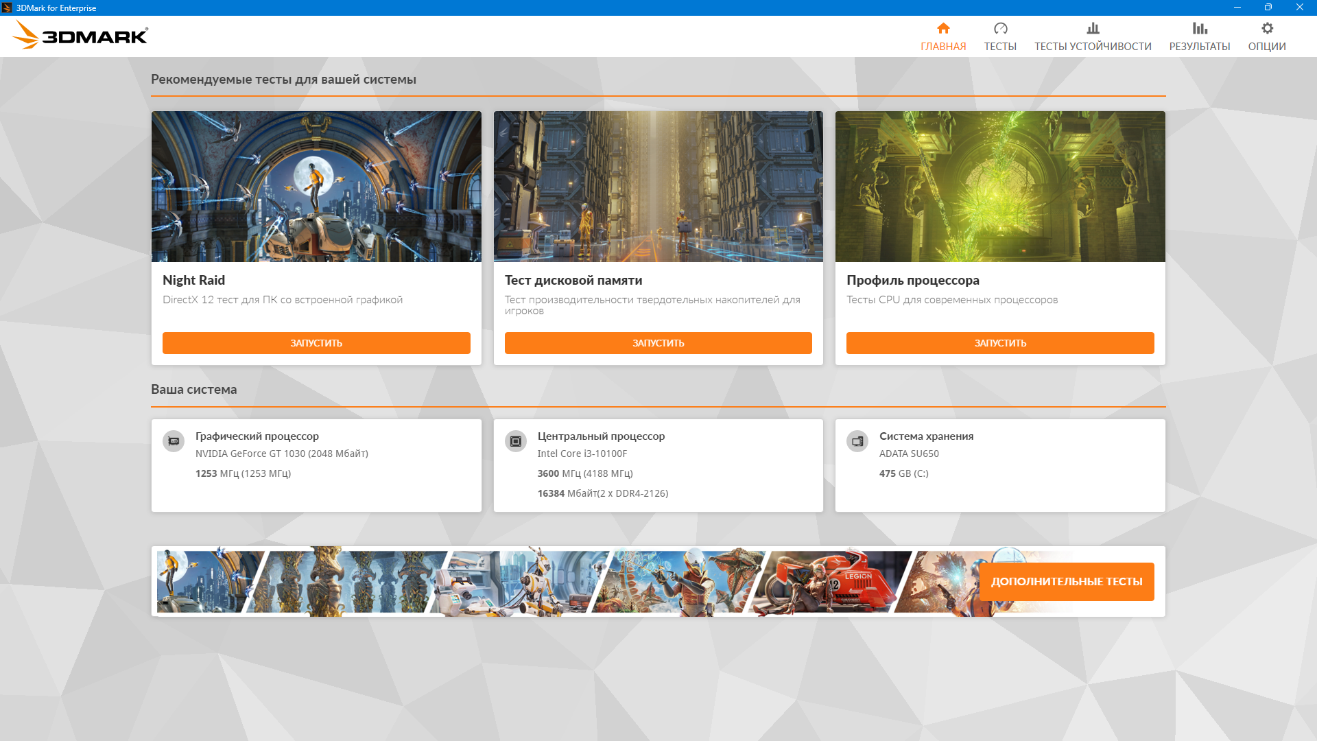Click the CPU chip icon
The height and width of the screenshot is (741, 1317).
click(516, 441)
